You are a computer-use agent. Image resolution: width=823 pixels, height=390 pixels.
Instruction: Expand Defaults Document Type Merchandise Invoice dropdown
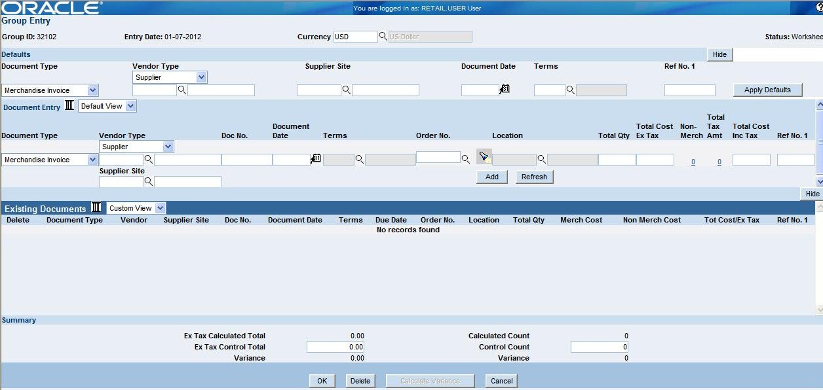point(93,90)
